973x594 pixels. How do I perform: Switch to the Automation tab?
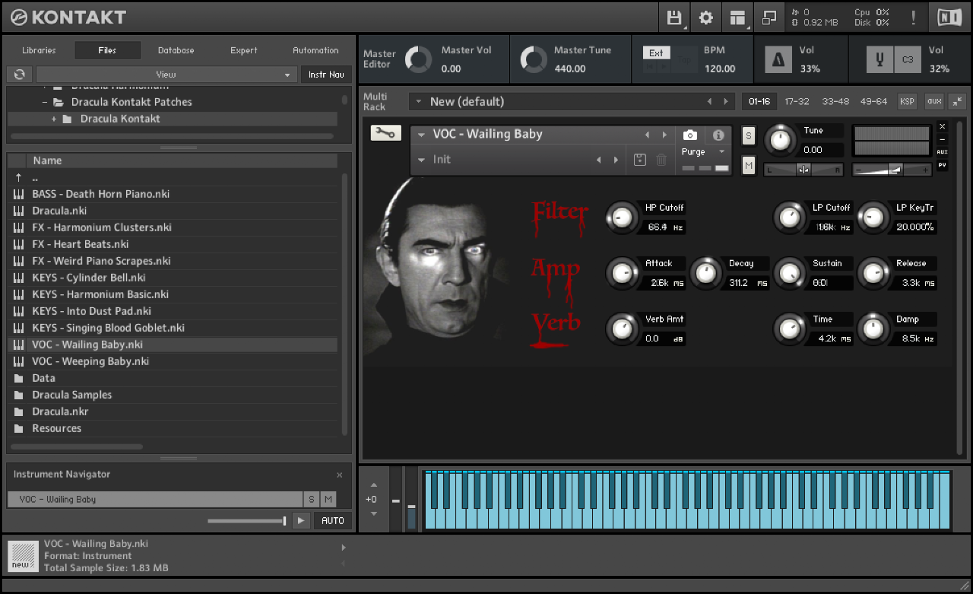coord(315,50)
